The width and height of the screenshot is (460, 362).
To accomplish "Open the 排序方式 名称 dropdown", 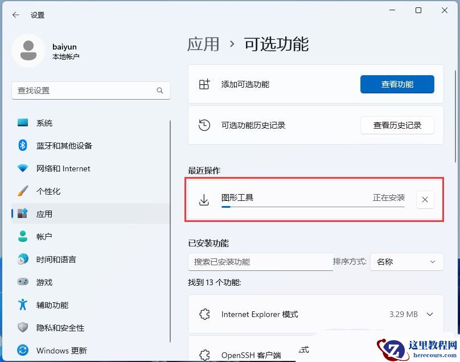I will (406, 262).
